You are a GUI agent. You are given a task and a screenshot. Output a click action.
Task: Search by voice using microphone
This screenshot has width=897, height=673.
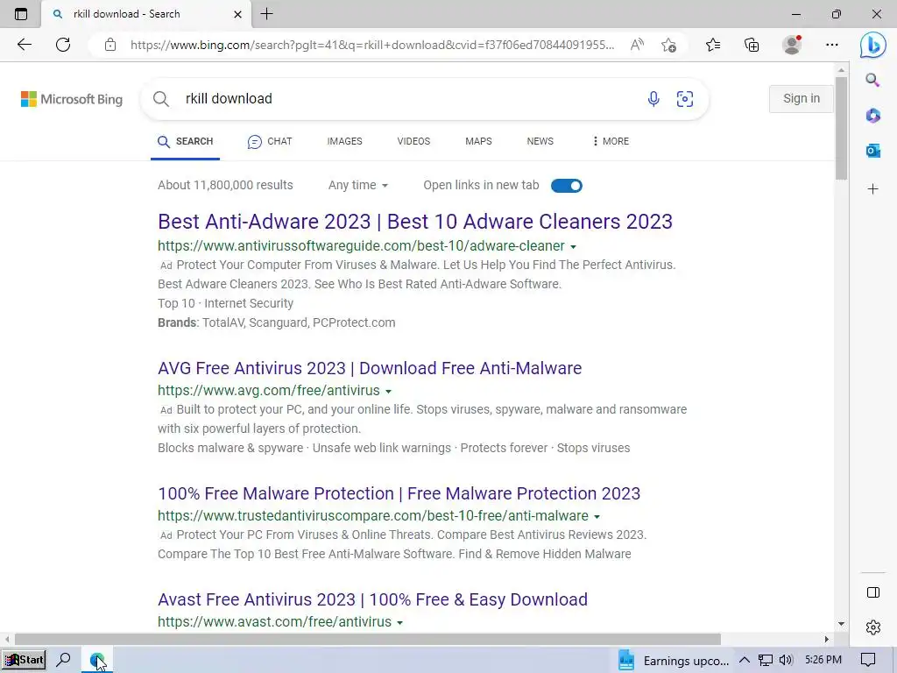tap(653, 99)
